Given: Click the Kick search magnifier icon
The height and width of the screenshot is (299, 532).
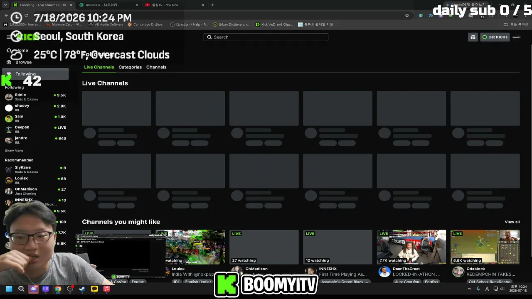Looking at the screenshot, I should (x=209, y=37).
